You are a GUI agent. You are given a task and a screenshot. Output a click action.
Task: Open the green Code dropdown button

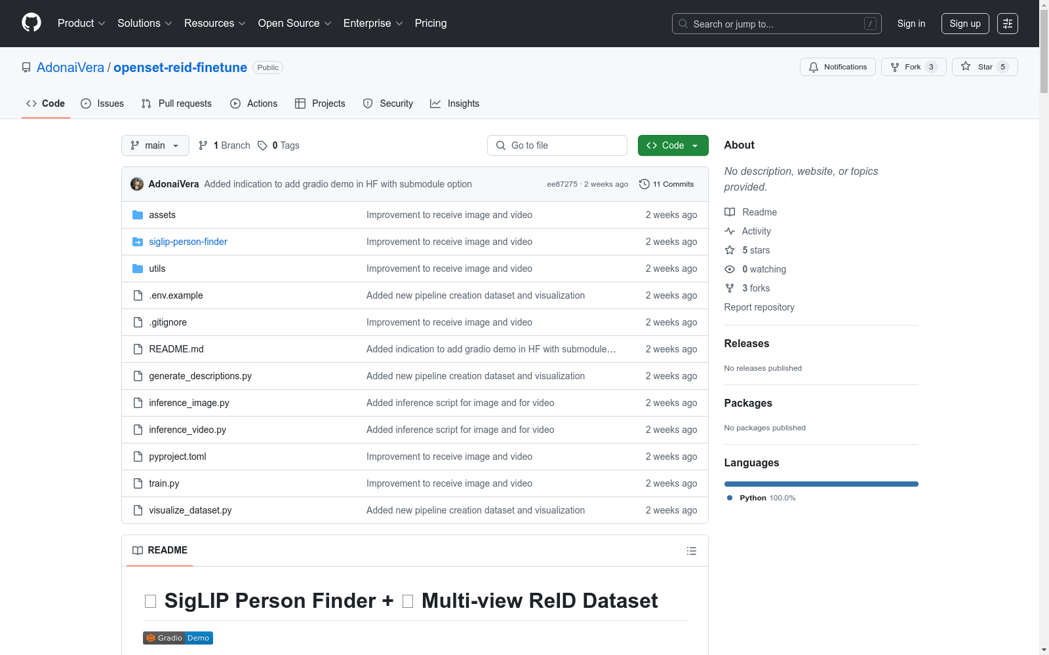pos(673,145)
